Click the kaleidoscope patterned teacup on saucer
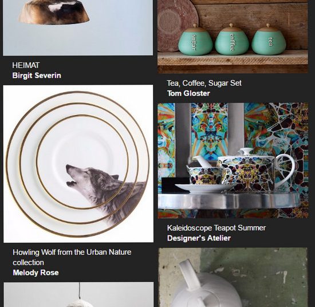This screenshot has width=315, height=307. point(209,178)
